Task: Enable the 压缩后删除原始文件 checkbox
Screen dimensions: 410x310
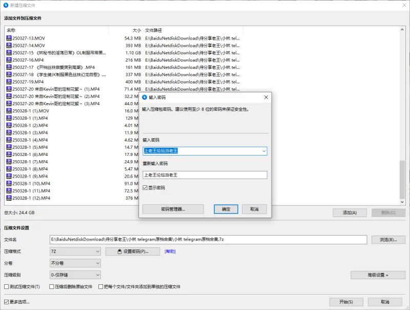Action: click(52, 287)
